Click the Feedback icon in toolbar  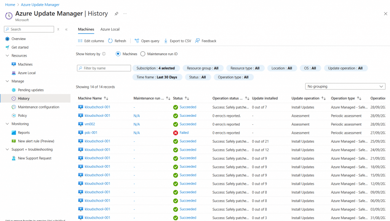click(198, 41)
